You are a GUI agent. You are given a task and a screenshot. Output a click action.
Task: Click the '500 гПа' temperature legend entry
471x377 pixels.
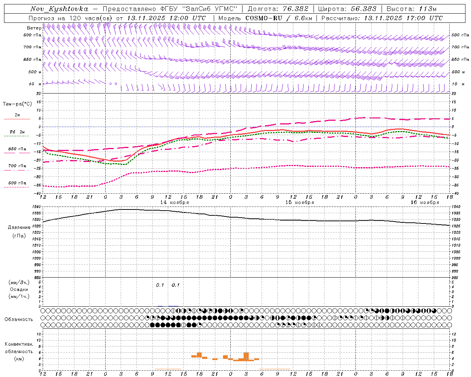17,183
